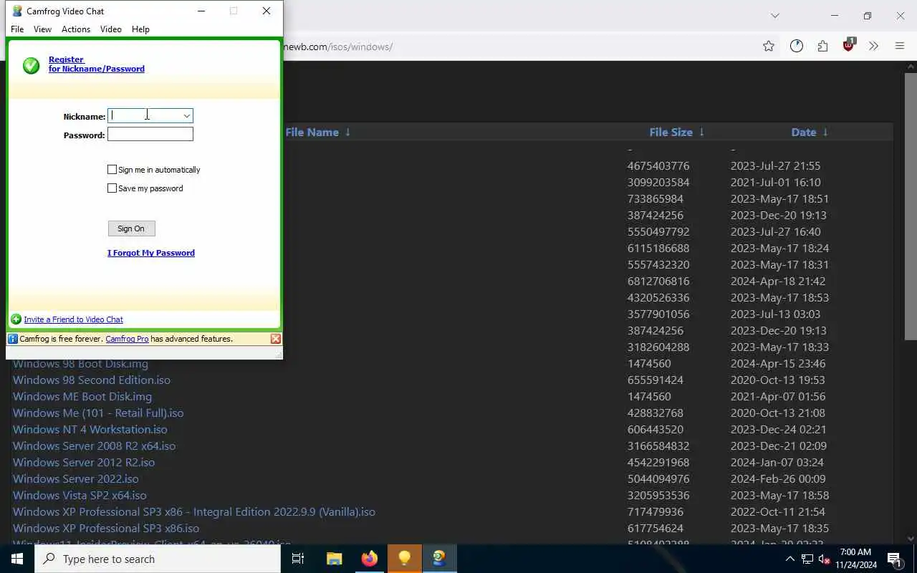The image size is (917, 573).
Task: Open the browser circular timer icon in the toolbar
Action: point(797,46)
